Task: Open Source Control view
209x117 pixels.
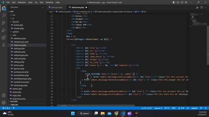Action: [4, 23]
